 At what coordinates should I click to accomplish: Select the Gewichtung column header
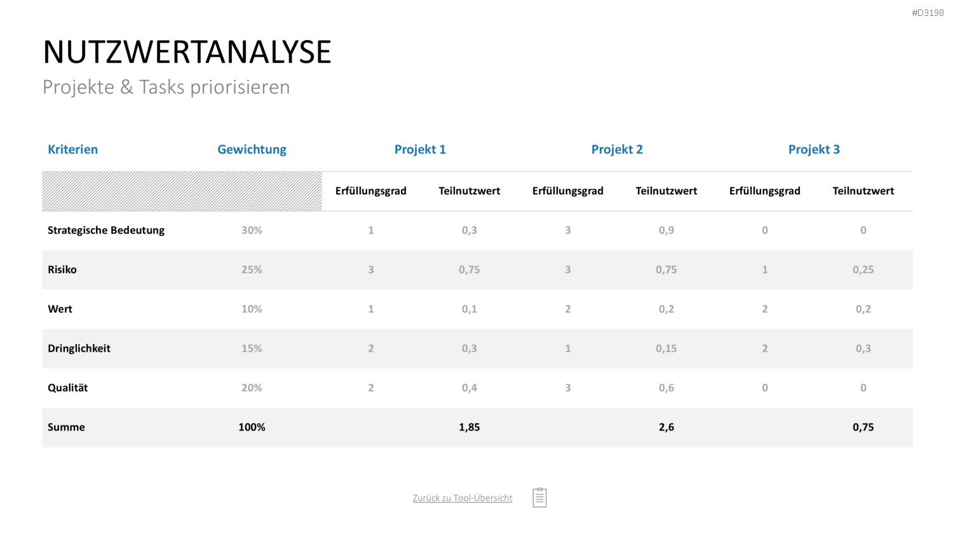[x=252, y=149]
